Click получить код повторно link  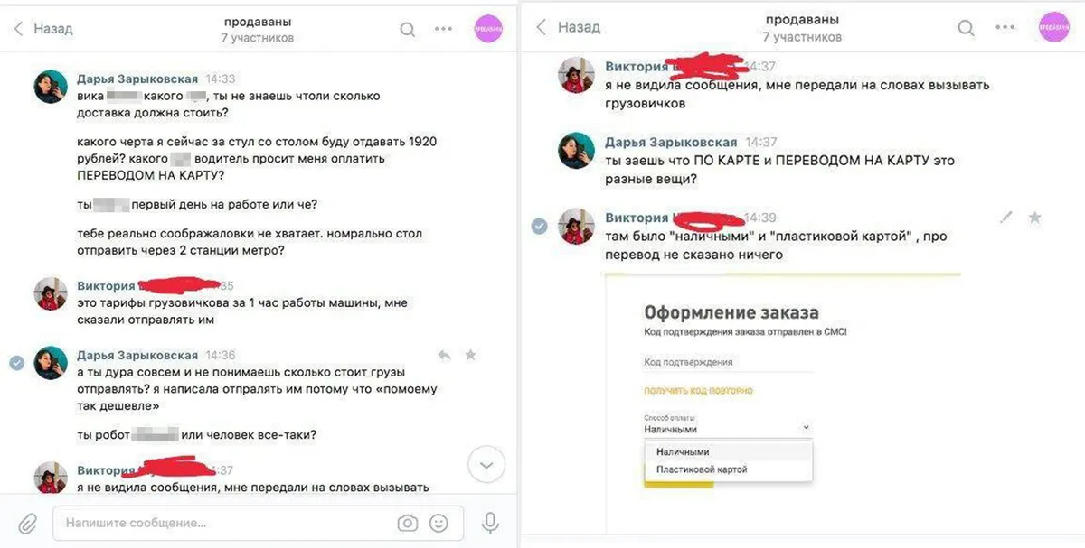coord(698,391)
